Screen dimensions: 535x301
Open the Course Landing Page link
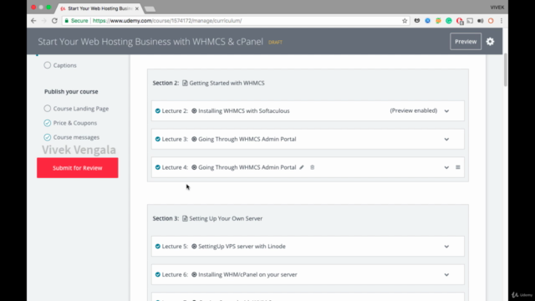[x=81, y=109]
